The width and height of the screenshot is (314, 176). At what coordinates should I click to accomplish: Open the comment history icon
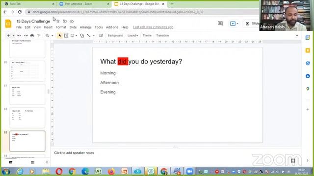(x=220, y=23)
